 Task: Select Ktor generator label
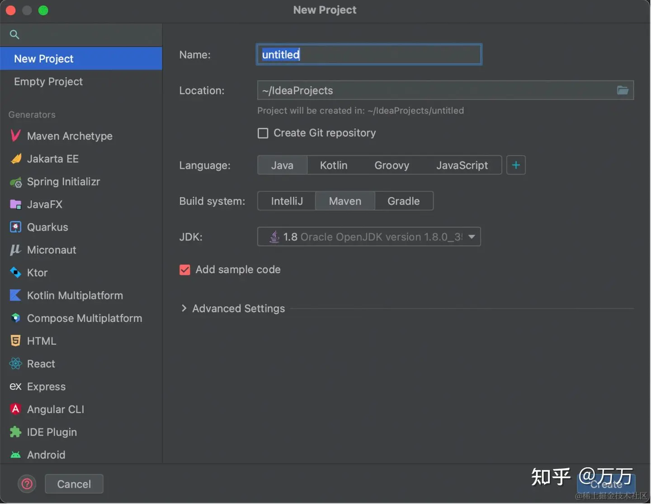[x=37, y=273]
